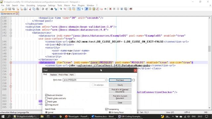The image size is (212, 119).
Task: Select the standalone.xml document tab
Action: [9, 14]
